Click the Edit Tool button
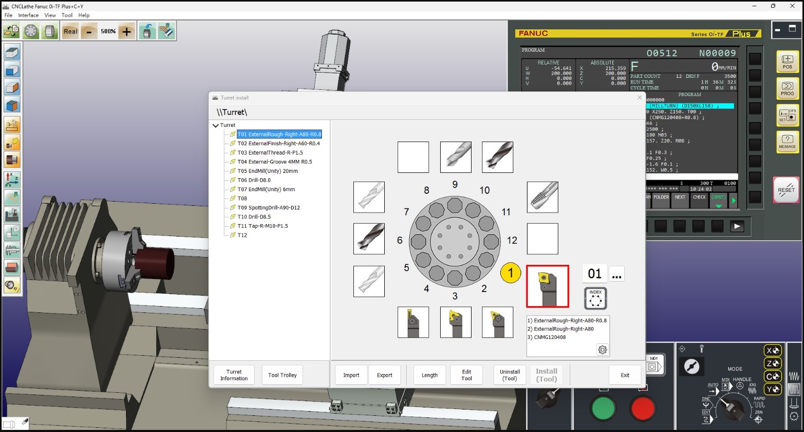This screenshot has width=804, height=432. click(466, 375)
